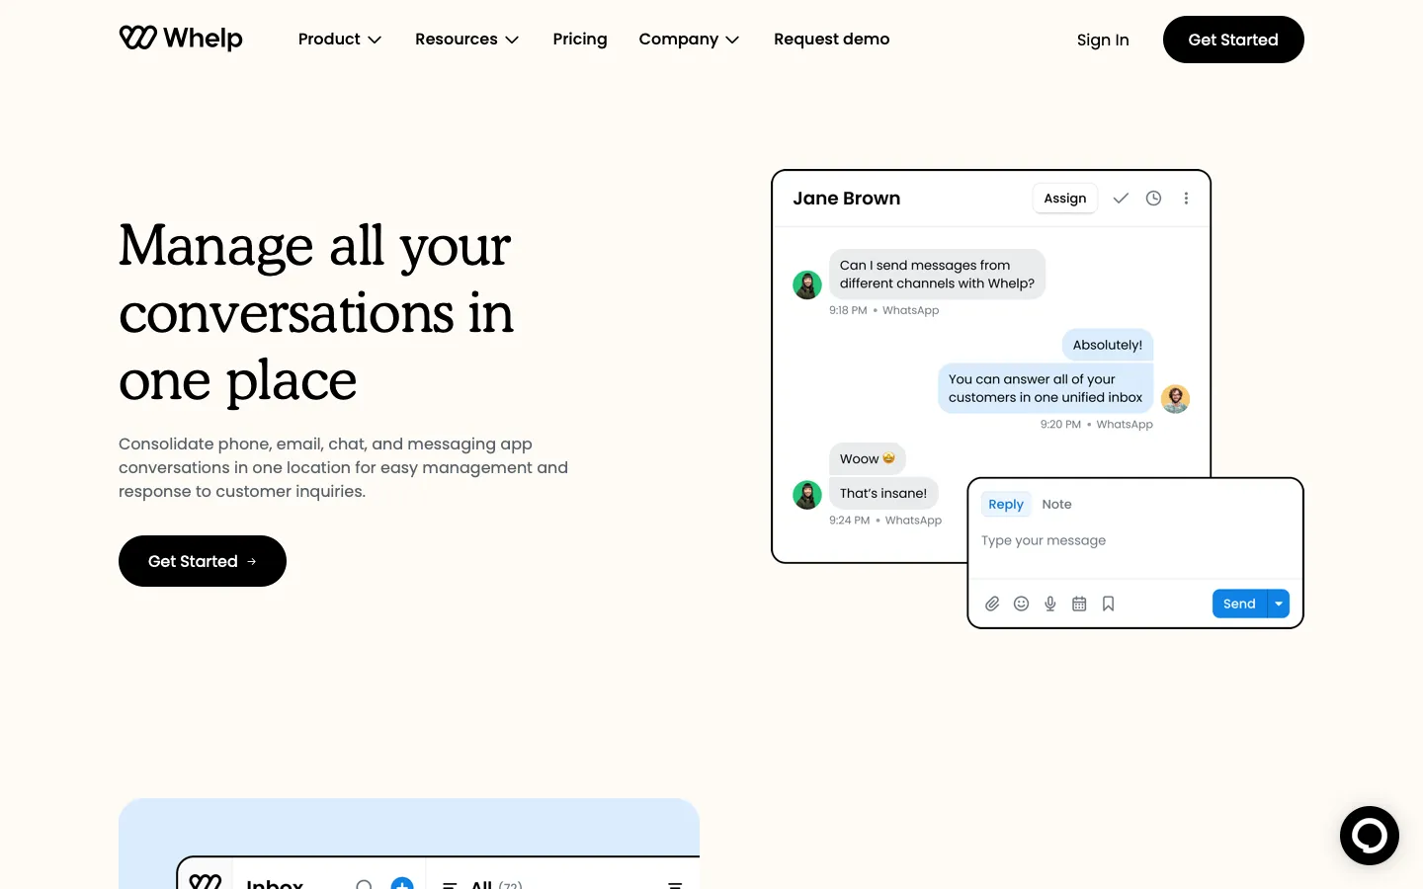
Task: Click Jane's avatar beside first message
Action: pyautogui.click(x=807, y=284)
